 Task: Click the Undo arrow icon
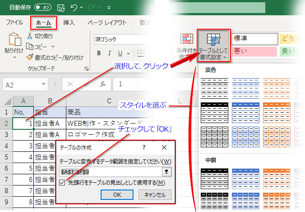74,8
